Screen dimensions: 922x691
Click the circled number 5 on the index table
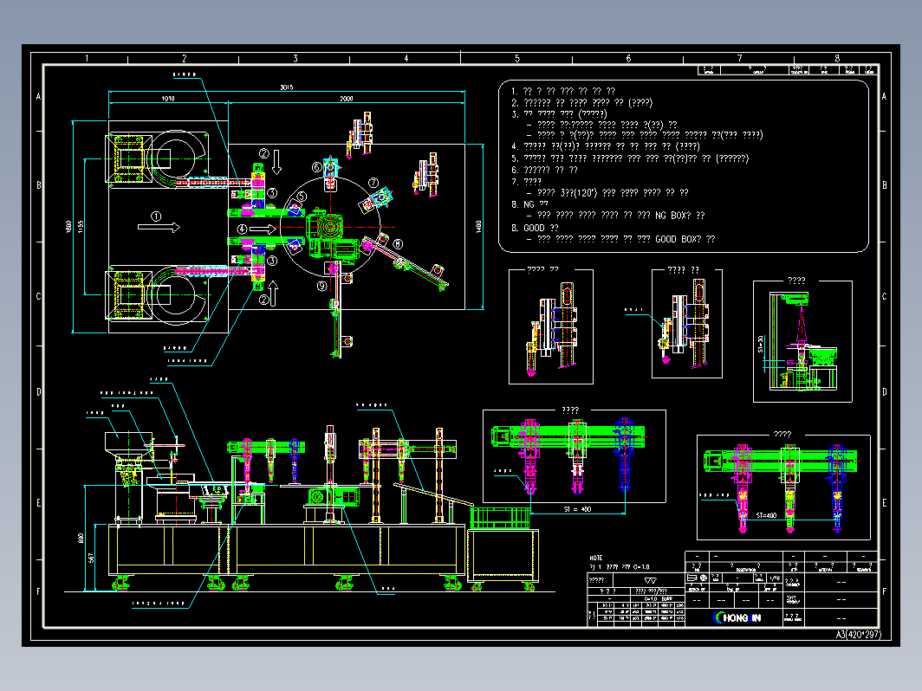[x=301, y=197]
